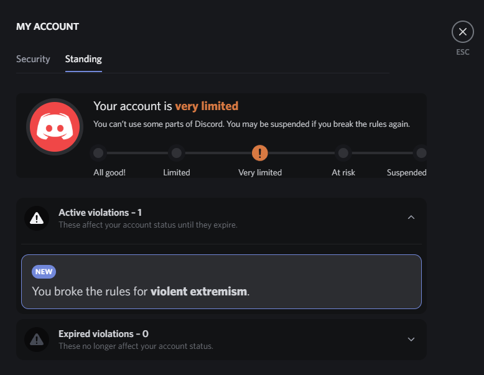Click the Active violations warning triangle icon
The height and width of the screenshot is (375, 484).
tap(37, 218)
